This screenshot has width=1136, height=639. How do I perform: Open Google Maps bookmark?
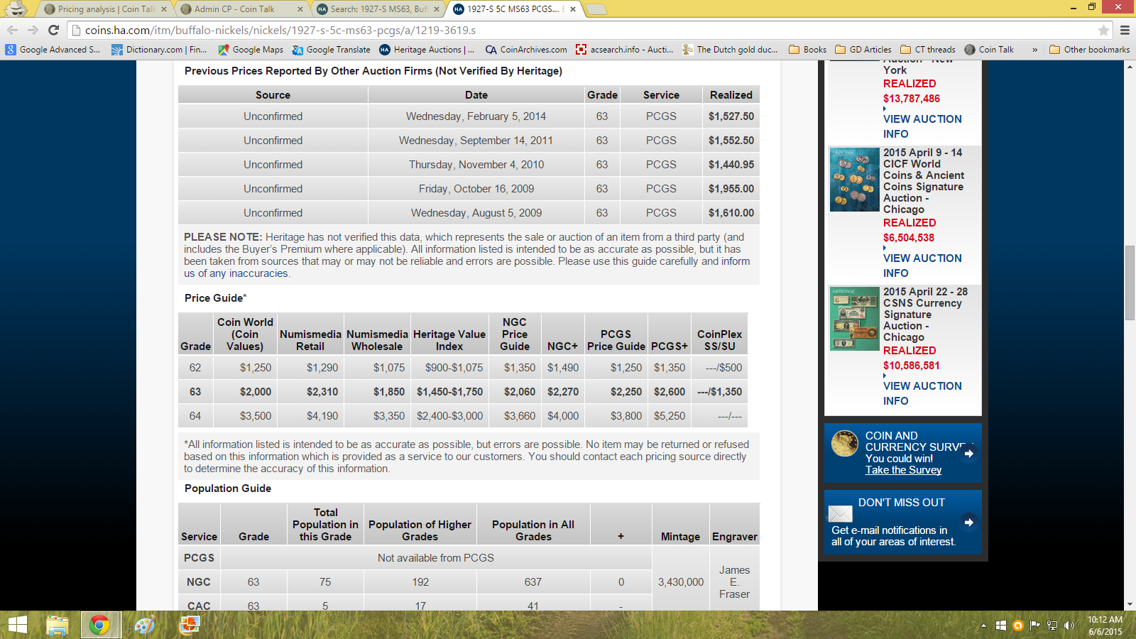[x=251, y=50]
